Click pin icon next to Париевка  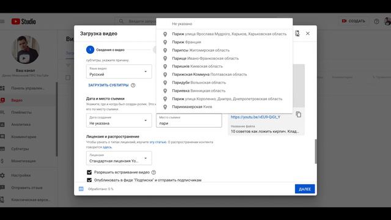pyautogui.click(x=165, y=91)
